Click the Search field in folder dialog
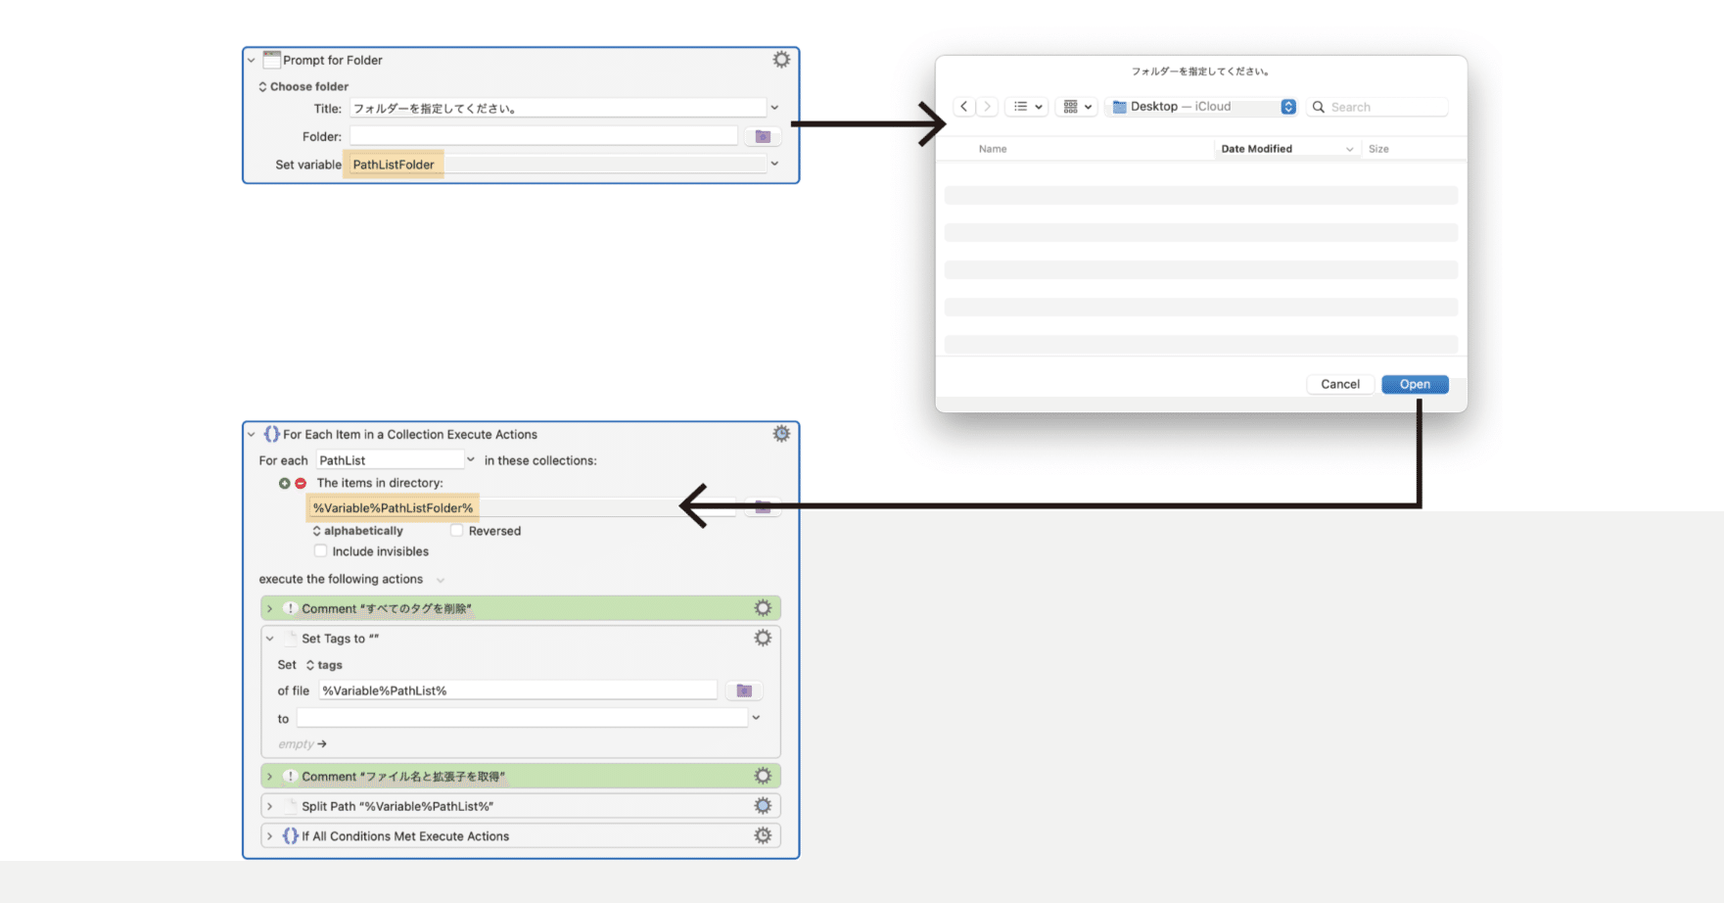The width and height of the screenshot is (1724, 903). (x=1378, y=107)
